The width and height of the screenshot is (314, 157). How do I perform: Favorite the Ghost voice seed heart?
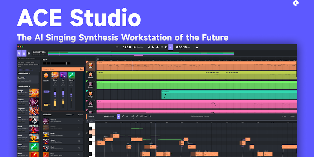tap(79, 141)
